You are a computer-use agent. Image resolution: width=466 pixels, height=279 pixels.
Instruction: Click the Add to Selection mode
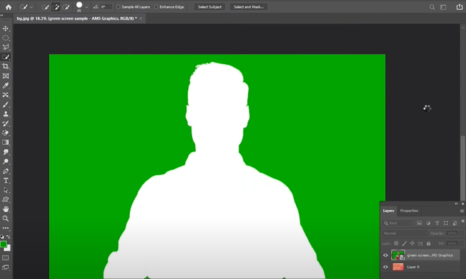tap(56, 7)
